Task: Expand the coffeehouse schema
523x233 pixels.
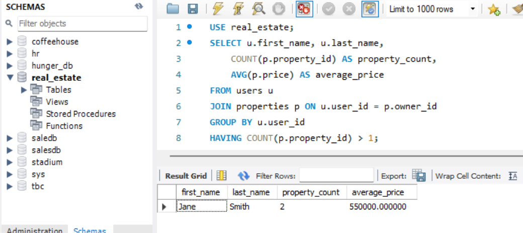Action: click(x=10, y=42)
